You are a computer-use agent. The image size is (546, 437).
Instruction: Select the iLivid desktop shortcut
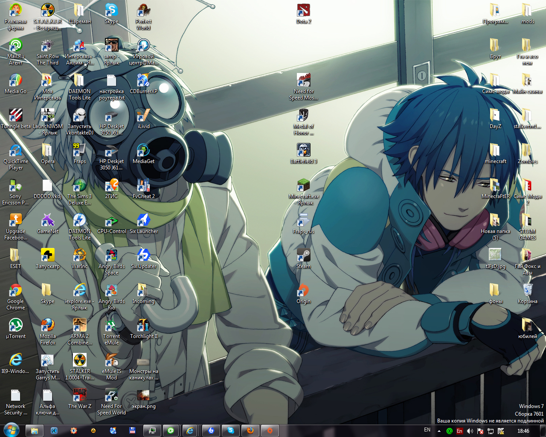[x=143, y=118]
